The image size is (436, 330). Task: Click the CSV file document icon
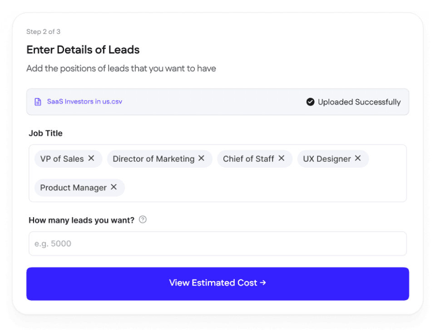coord(38,102)
